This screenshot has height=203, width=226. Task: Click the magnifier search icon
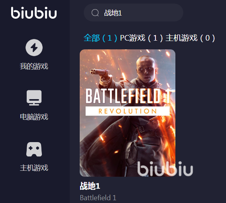coord(95,13)
